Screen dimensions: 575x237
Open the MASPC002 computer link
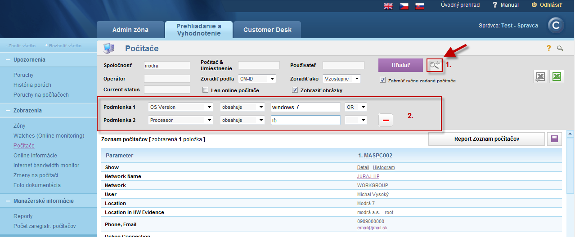pos(378,156)
